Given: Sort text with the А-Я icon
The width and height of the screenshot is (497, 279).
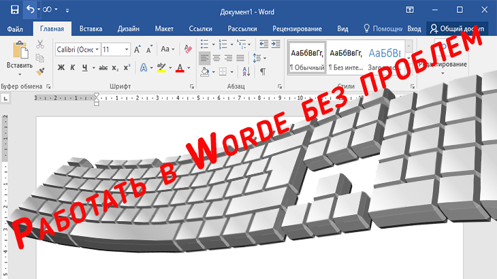Looking at the screenshot, I should coord(246,72).
